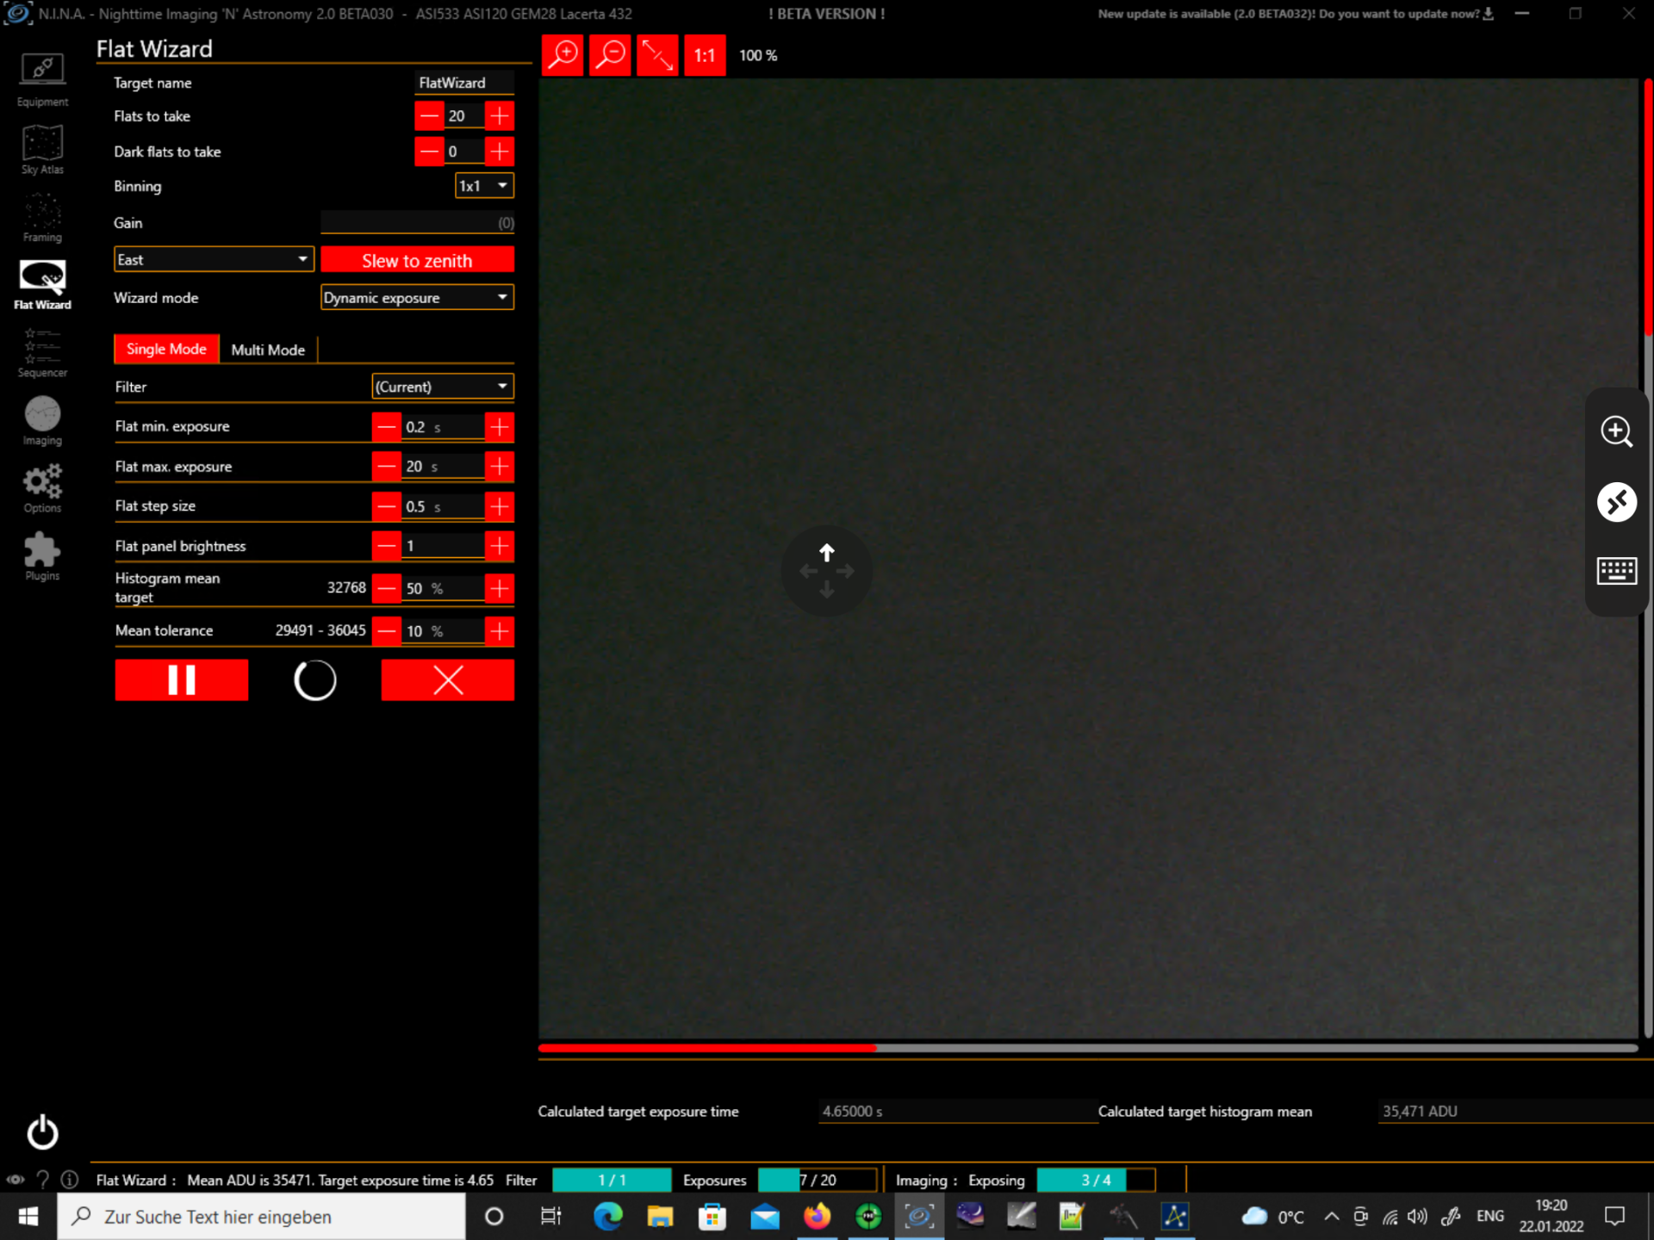
Task: Open the Wizard mode Dynamic exposure dropdown
Action: [417, 297]
